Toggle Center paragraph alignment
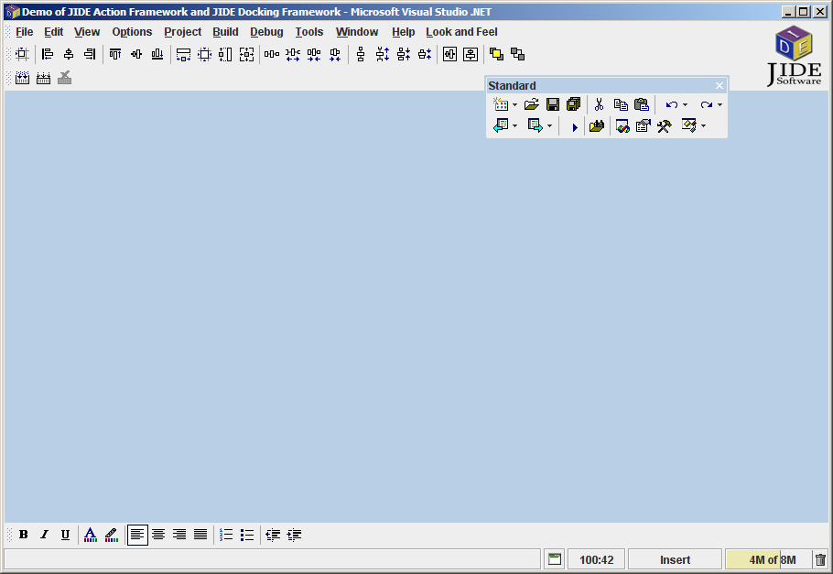Viewport: 833px width, 574px height. pos(158,535)
